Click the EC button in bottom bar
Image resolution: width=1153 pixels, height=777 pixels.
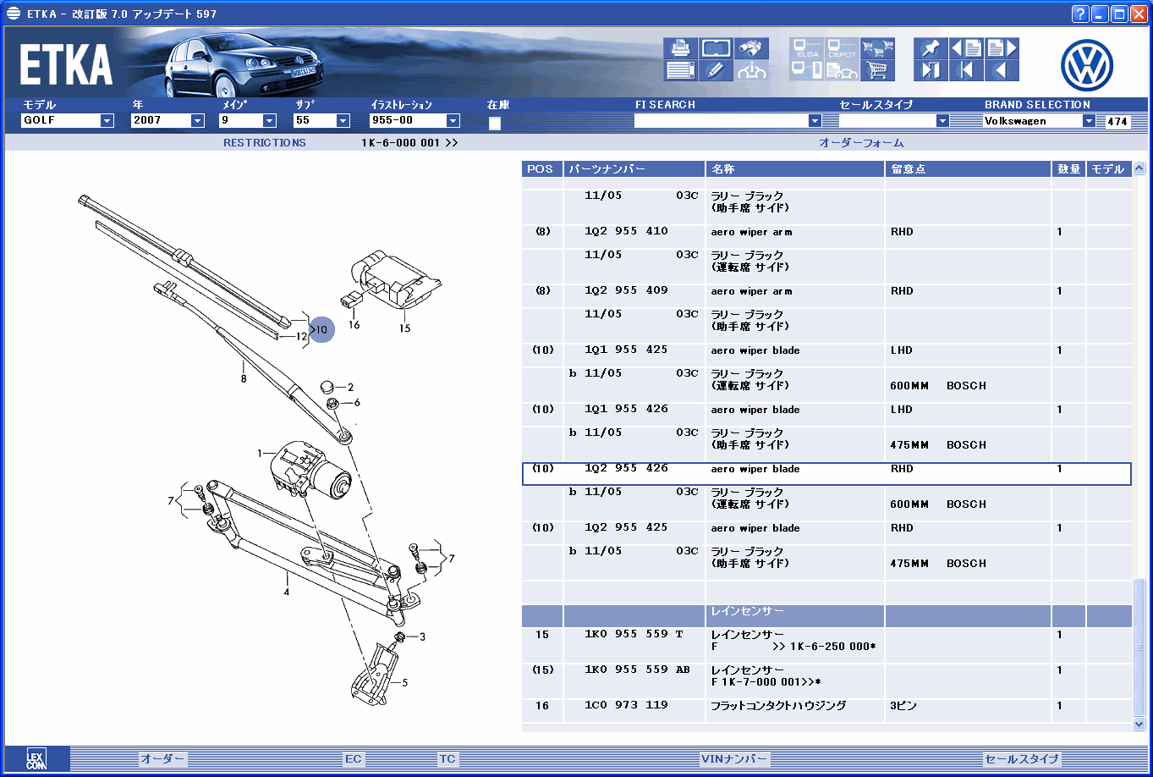[354, 759]
